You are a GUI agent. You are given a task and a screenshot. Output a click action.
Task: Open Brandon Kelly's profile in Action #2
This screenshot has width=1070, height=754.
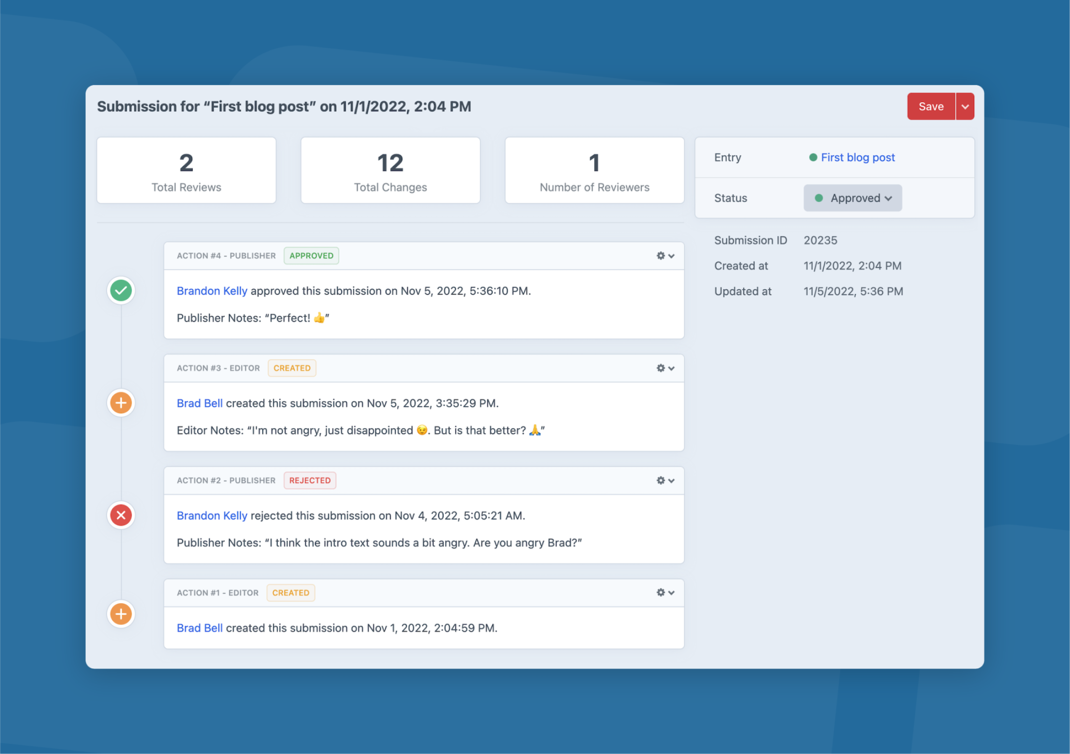(212, 515)
